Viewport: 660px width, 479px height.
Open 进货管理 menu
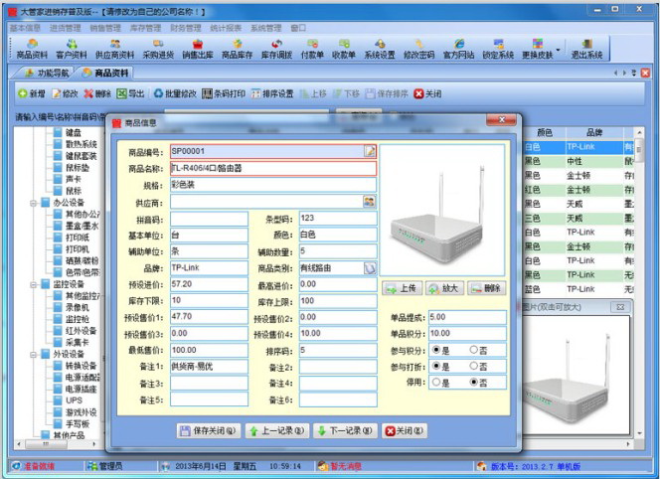point(66,28)
